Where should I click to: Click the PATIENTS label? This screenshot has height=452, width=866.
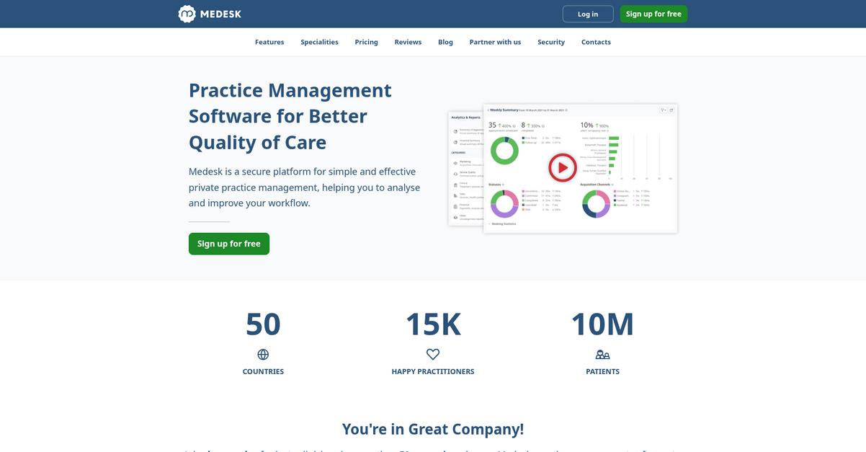coord(603,371)
